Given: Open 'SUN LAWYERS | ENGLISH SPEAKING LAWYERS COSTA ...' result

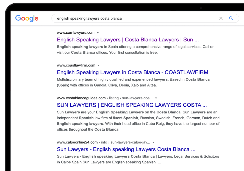Looking at the screenshot, I should [x=132, y=105].
